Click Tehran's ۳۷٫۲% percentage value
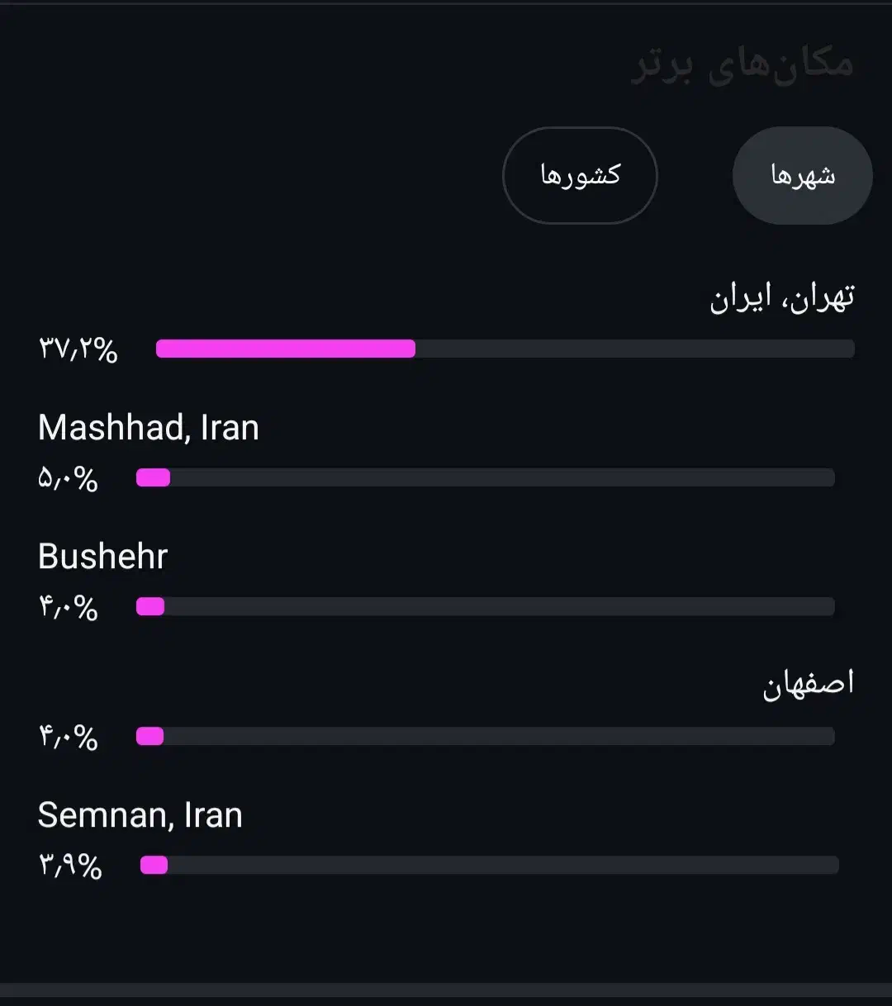 pos(78,349)
